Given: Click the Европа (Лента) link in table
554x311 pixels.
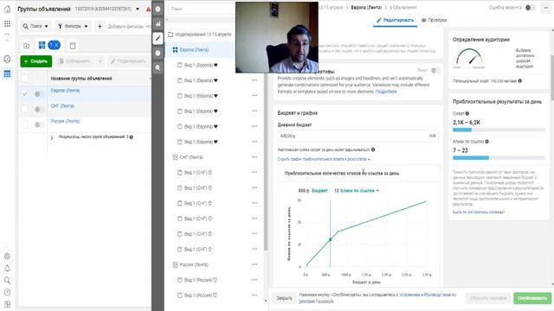Looking at the screenshot, I should point(66,90).
